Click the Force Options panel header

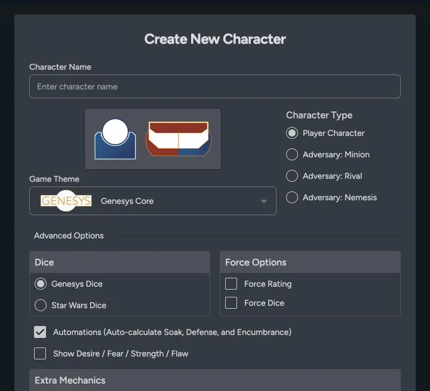pyautogui.click(x=310, y=262)
